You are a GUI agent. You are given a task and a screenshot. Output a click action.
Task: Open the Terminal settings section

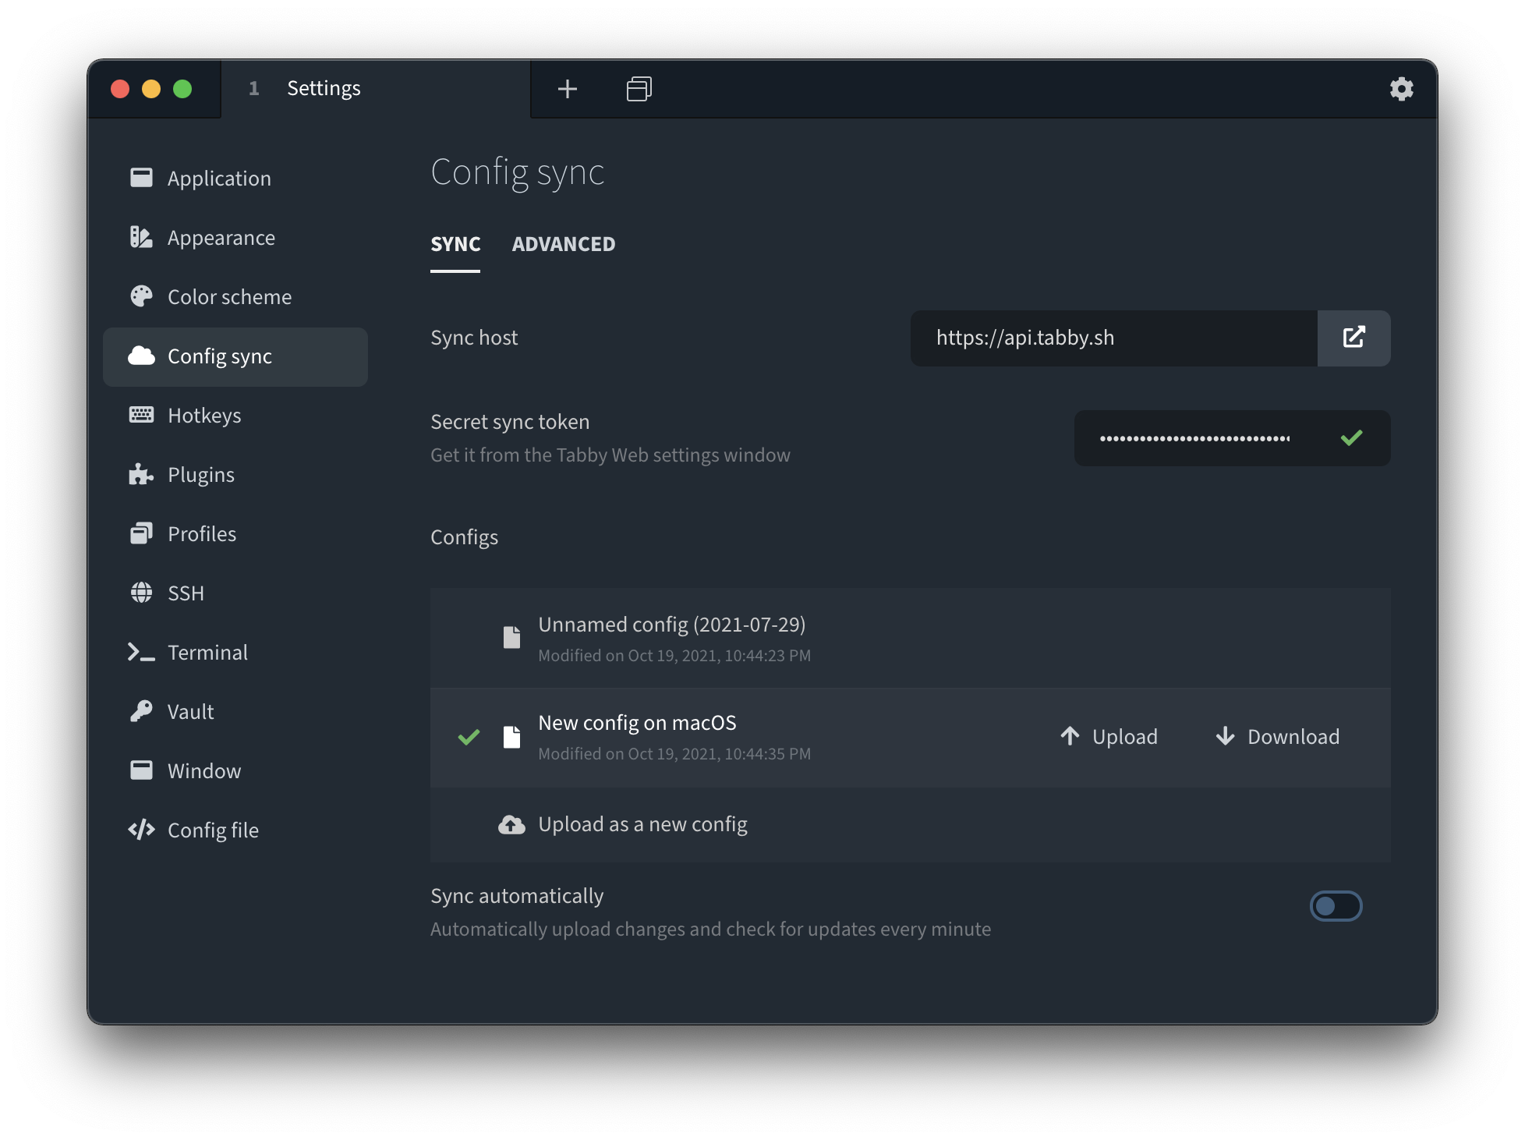pyautogui.click(x=207, y=653)
